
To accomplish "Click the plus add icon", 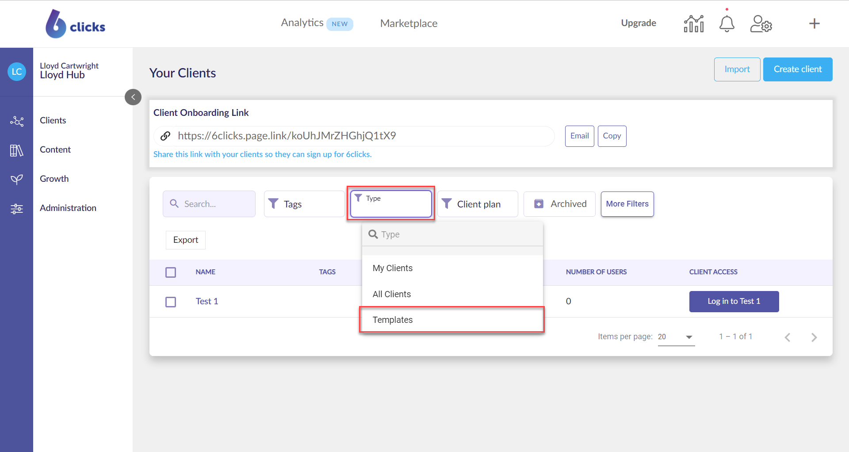I will pos(814,23).
